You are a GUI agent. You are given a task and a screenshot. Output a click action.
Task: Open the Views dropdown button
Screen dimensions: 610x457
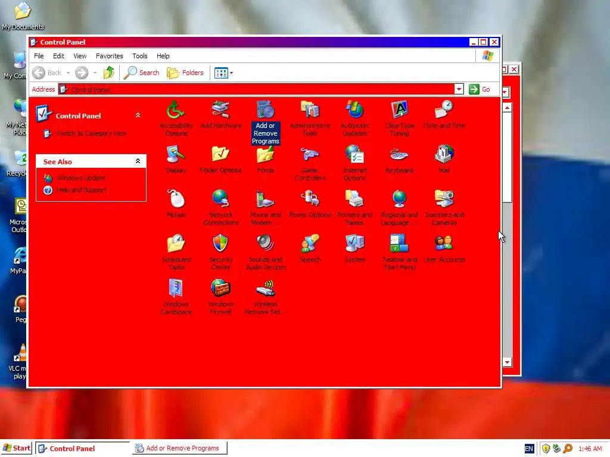[x=224, y=73]
